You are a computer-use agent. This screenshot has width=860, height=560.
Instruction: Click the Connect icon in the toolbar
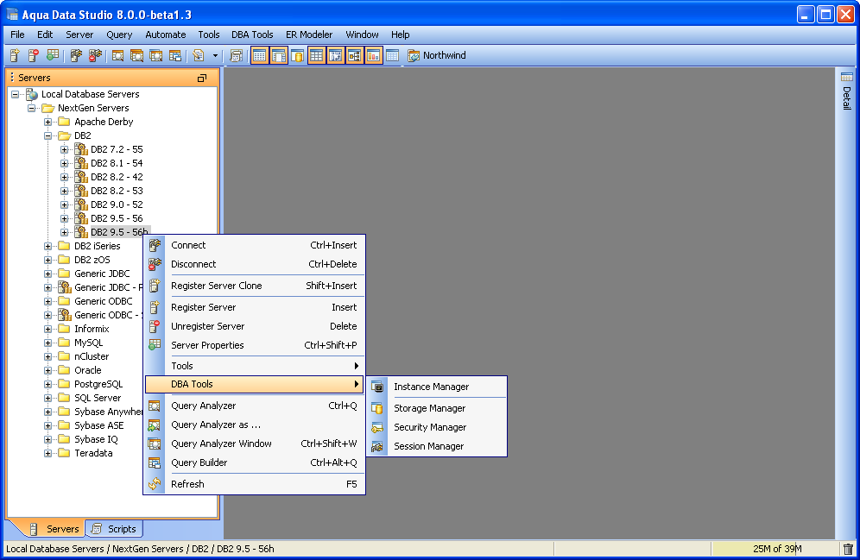click(x=76, y=55)
